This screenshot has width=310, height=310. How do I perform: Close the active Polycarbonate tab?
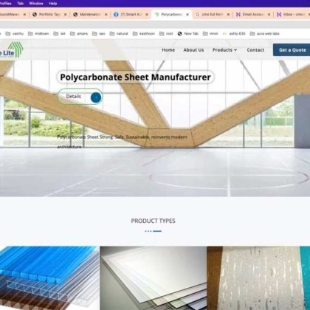187,15
